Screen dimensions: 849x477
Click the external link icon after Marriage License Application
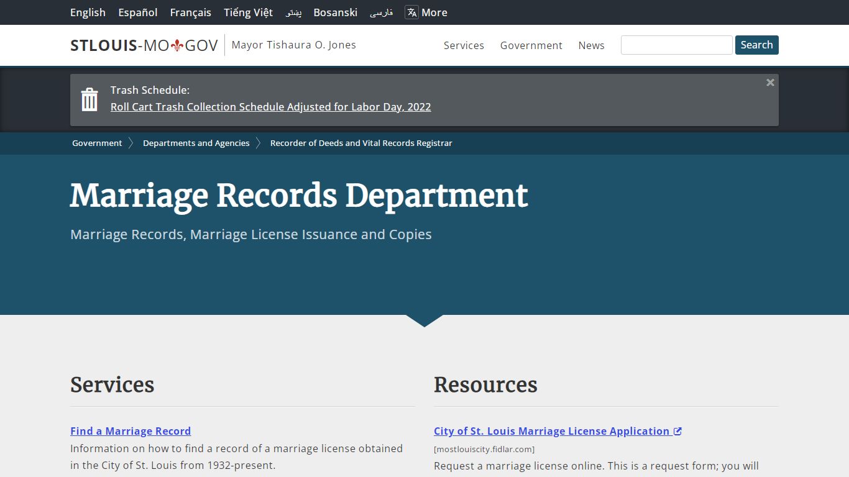[x=678, y=431]
